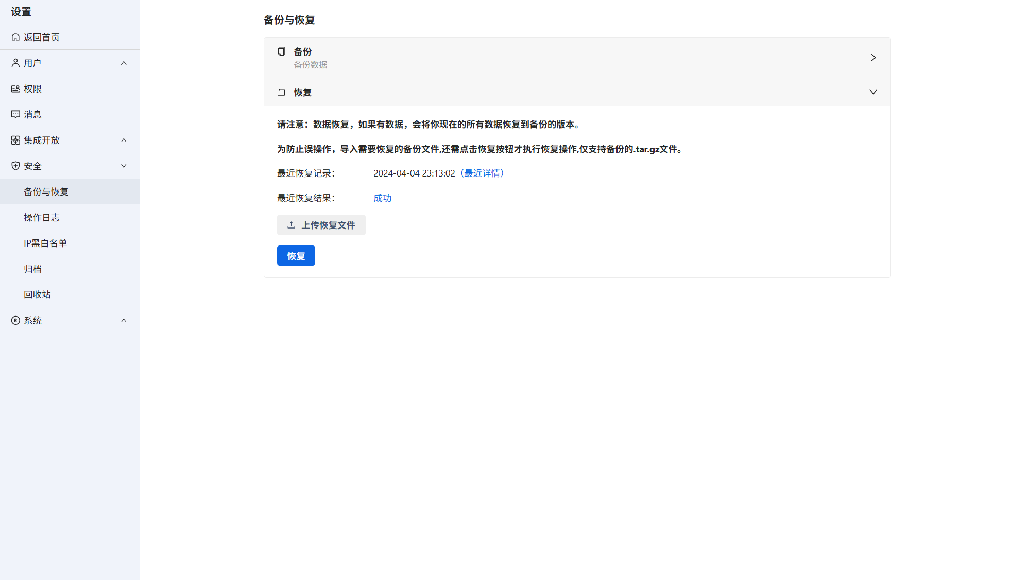Viewport: 1011px width, 580px height.
Task: Click the 安全 shield icon
Action: tap(15, 166)
